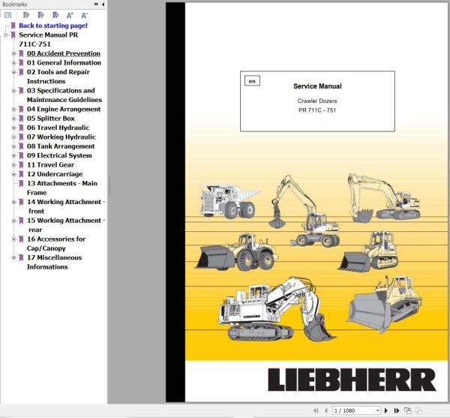Go to previous page arrow icon
This screenshot has height=418, width=450.
(326, 410)
